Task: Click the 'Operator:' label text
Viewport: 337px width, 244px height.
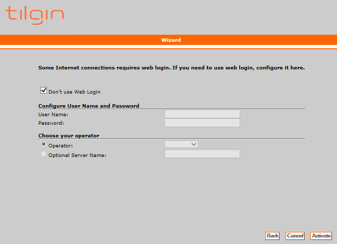Action: pos(61,146)
